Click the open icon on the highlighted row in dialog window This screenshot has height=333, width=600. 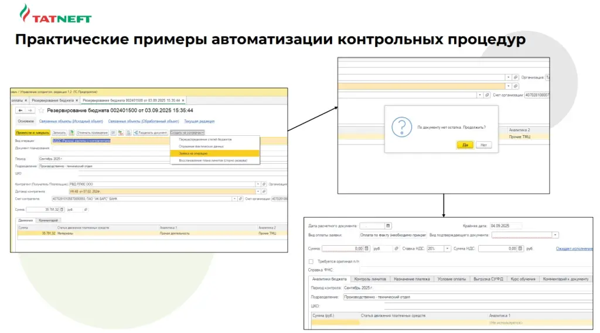click(516, 86)
